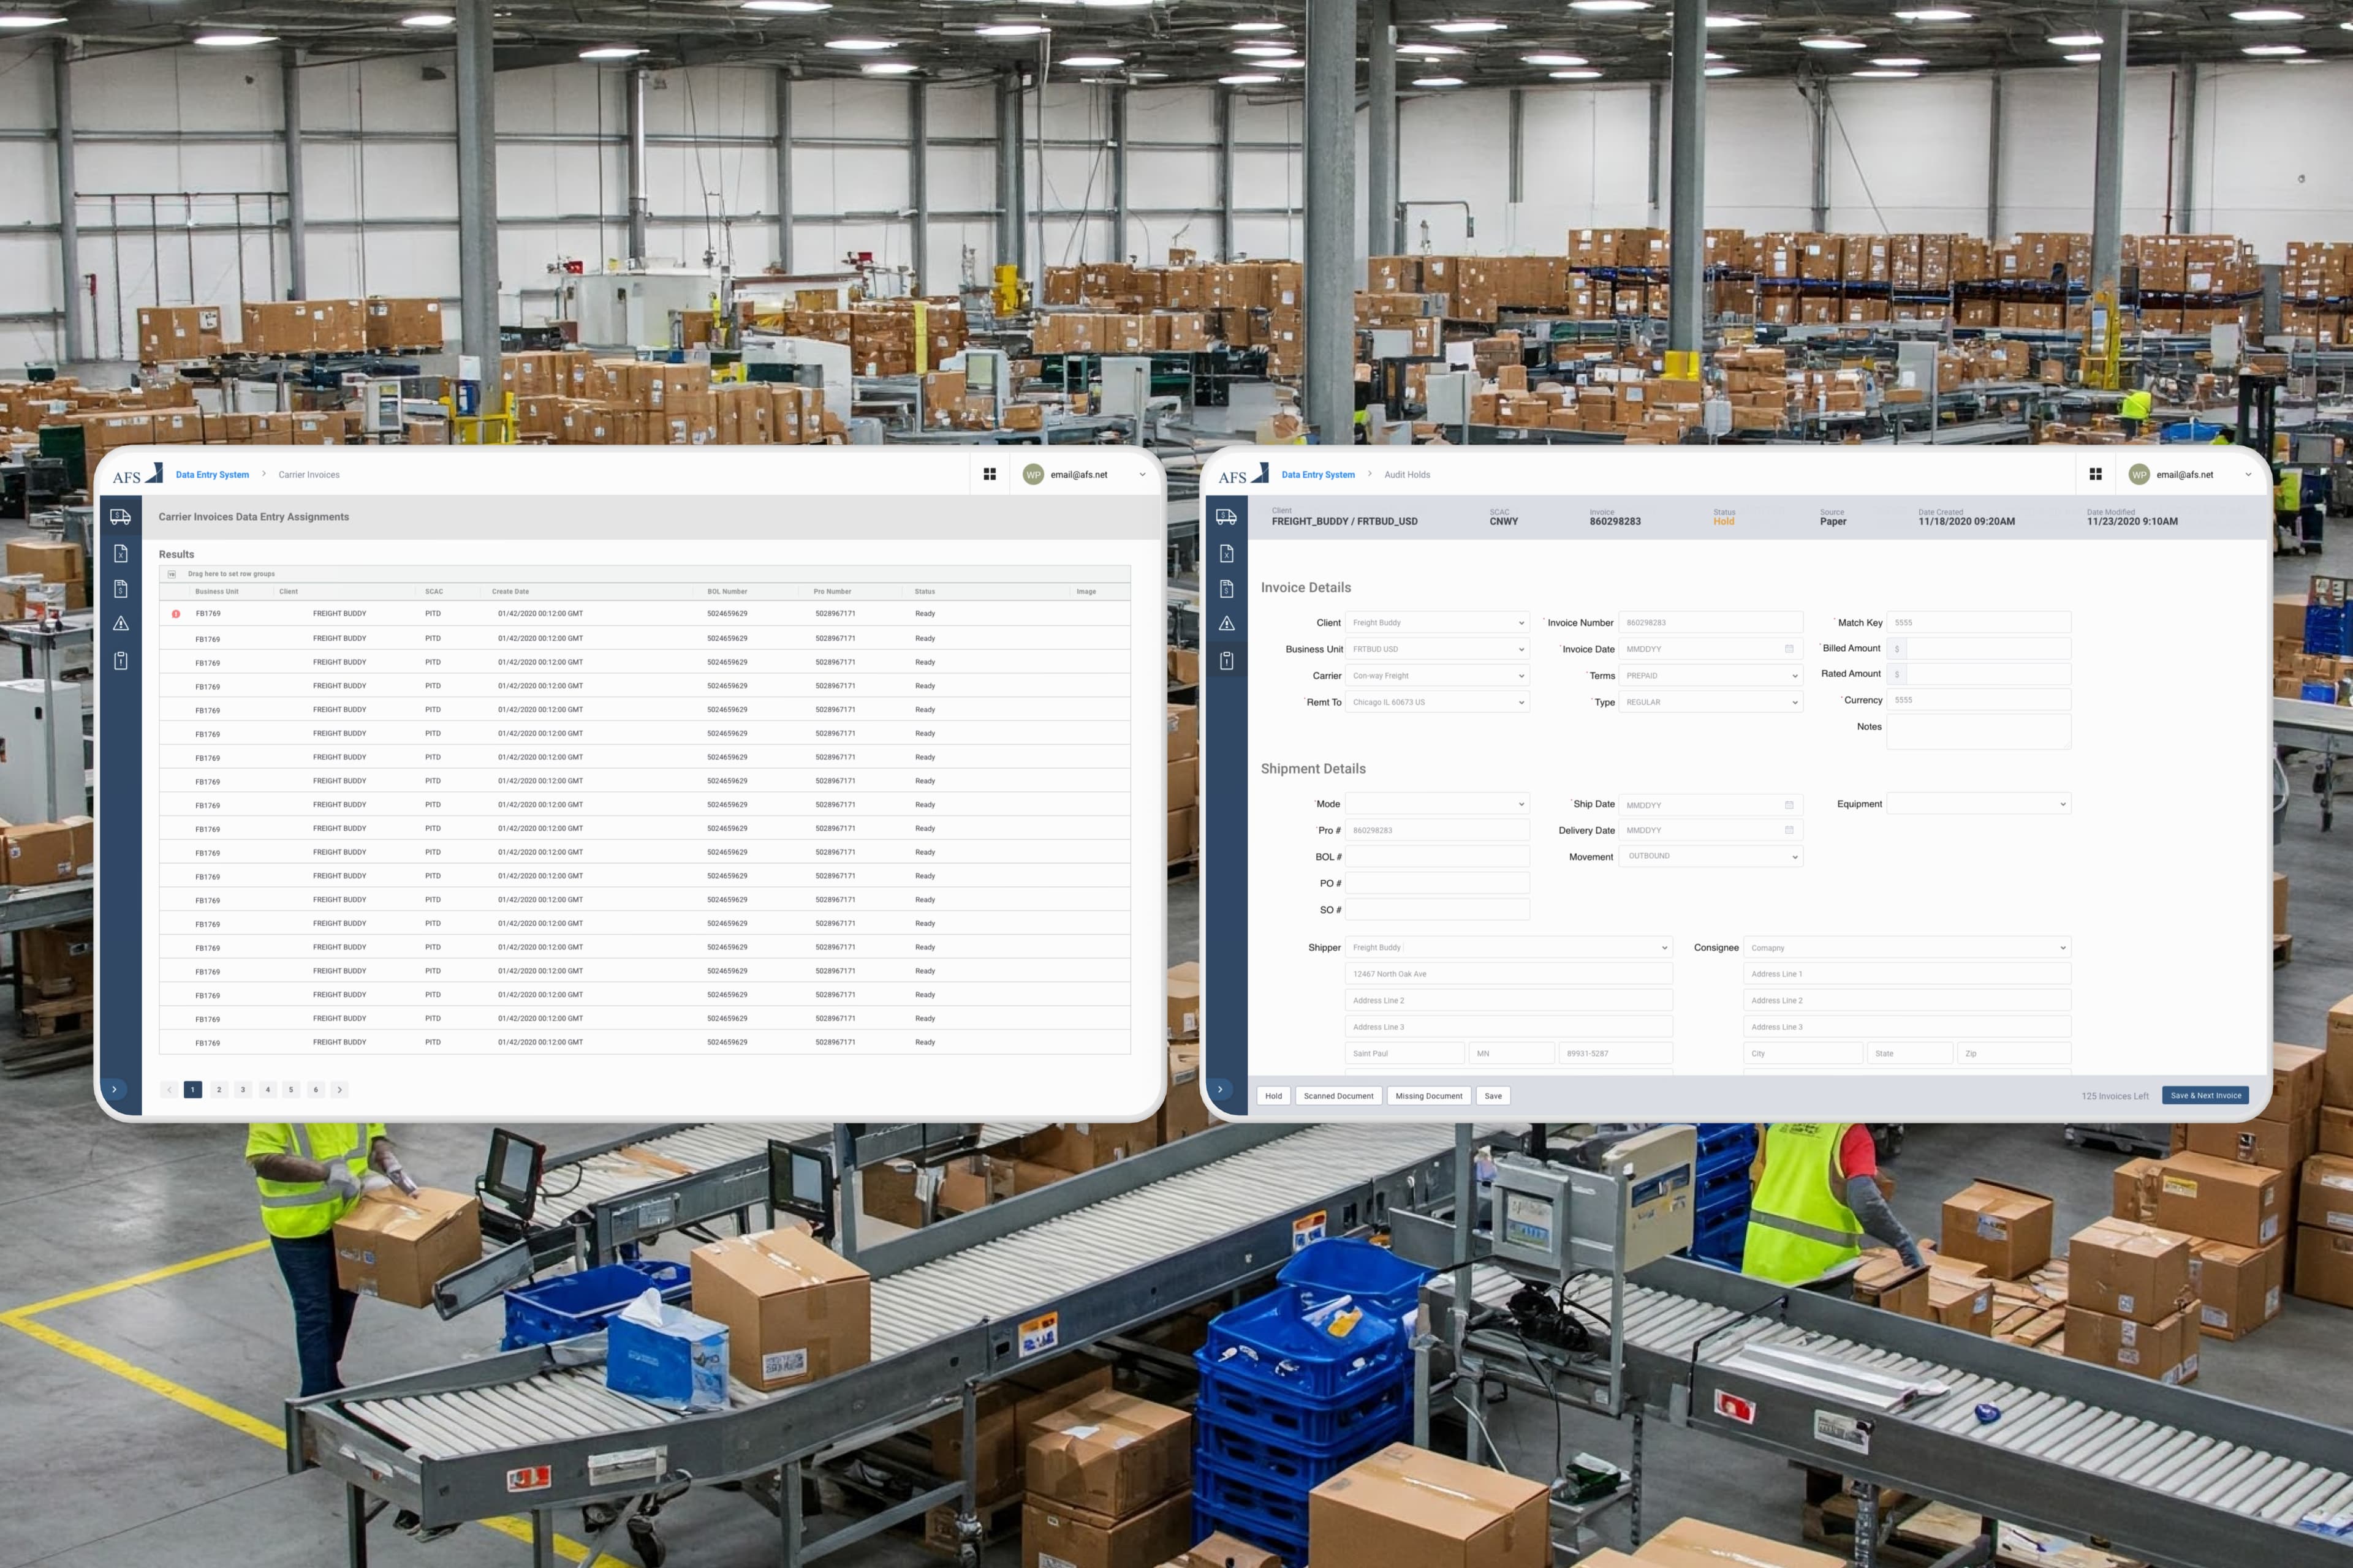Open calendar icon in Invoice Date field
The image size is (2353, 1568).
(1789, 649)
